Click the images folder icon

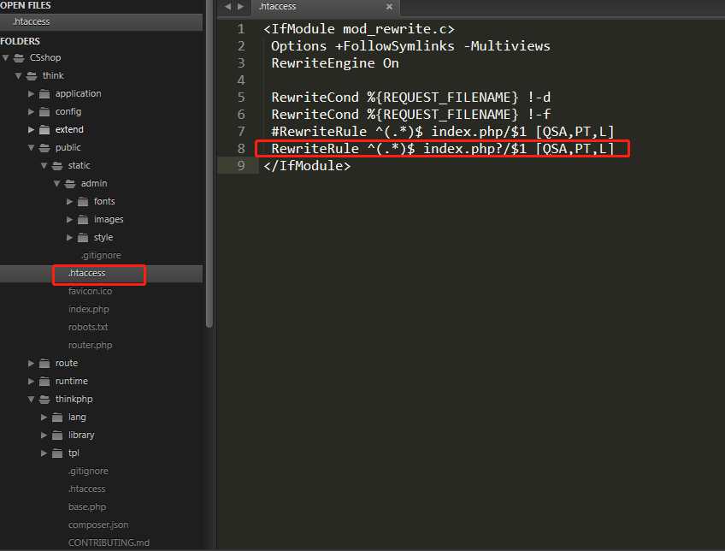(83, 220)
